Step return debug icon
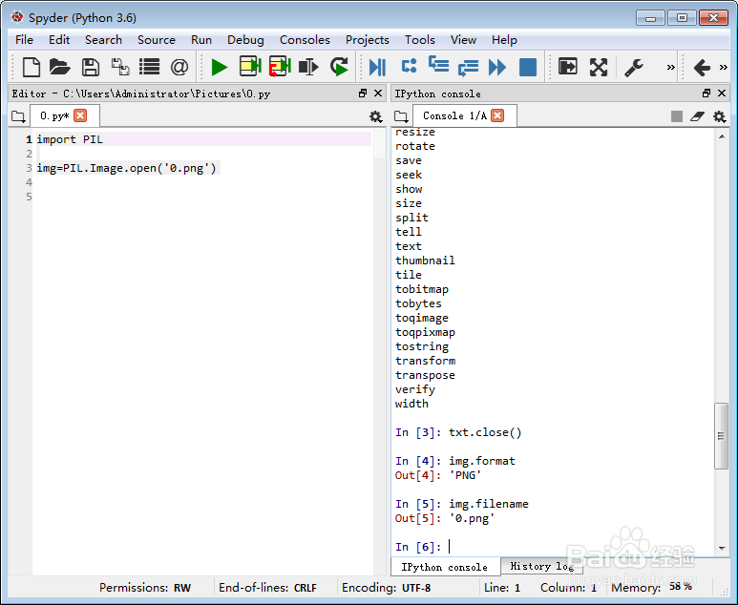This screenshot has width=738, height=605. (x=468, y=67)
